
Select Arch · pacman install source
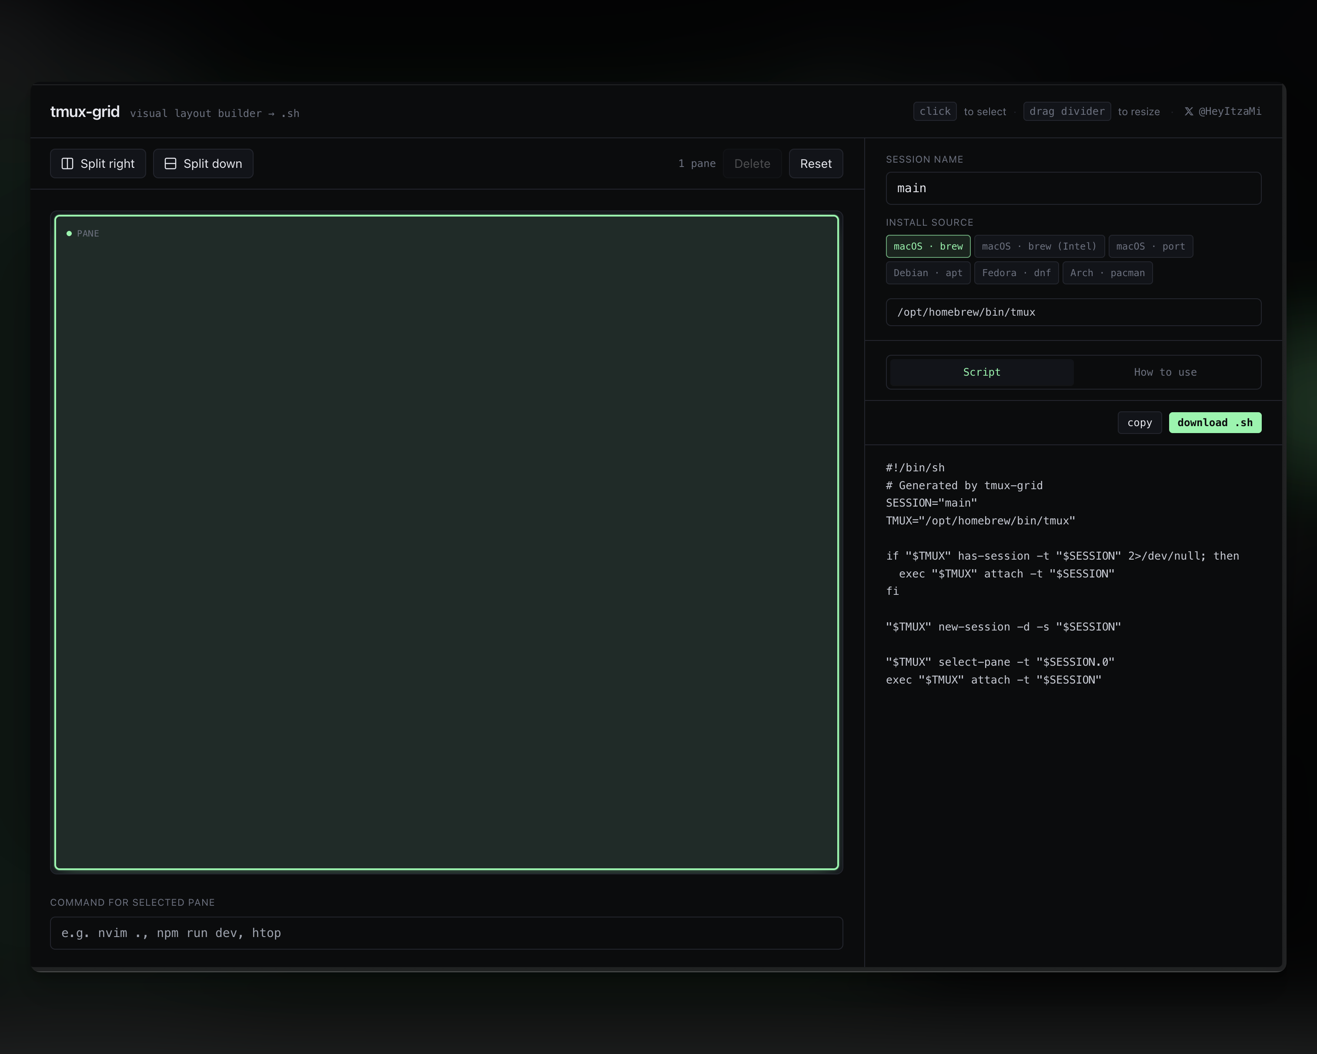[x=1107, y=273]
